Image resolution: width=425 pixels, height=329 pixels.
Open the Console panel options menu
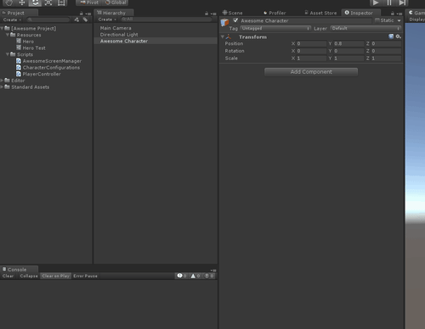click(213, 270)
